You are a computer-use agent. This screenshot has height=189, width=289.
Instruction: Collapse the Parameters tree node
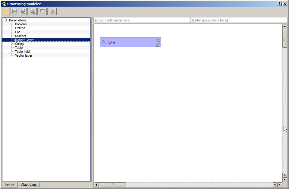[5, 20]
